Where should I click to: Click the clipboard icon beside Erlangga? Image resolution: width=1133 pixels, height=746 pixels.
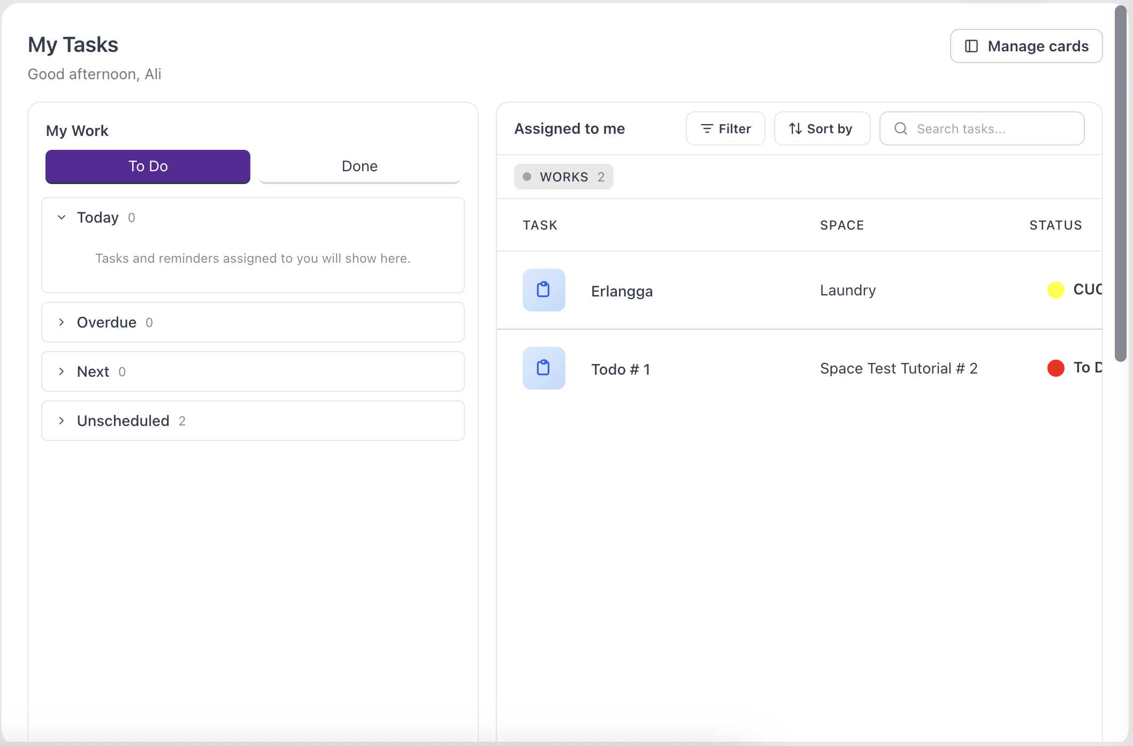(543, 290)
